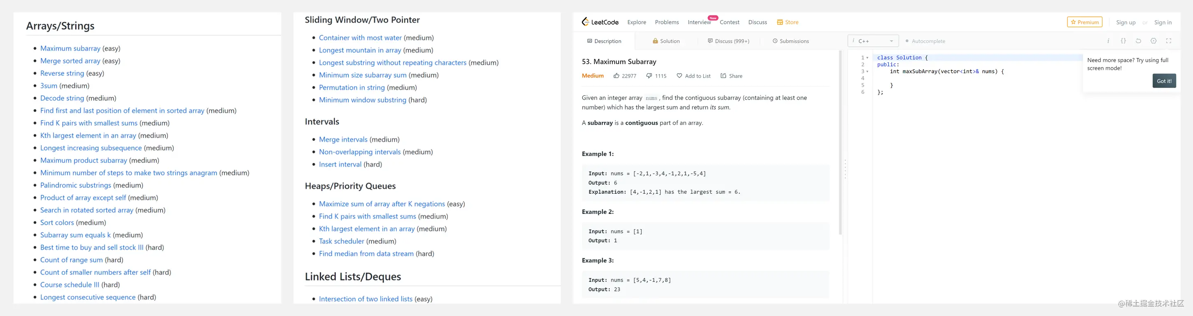Open the Decode string link
The height and width of the screenshot is (316, 1193).
[x=62, y=98]
